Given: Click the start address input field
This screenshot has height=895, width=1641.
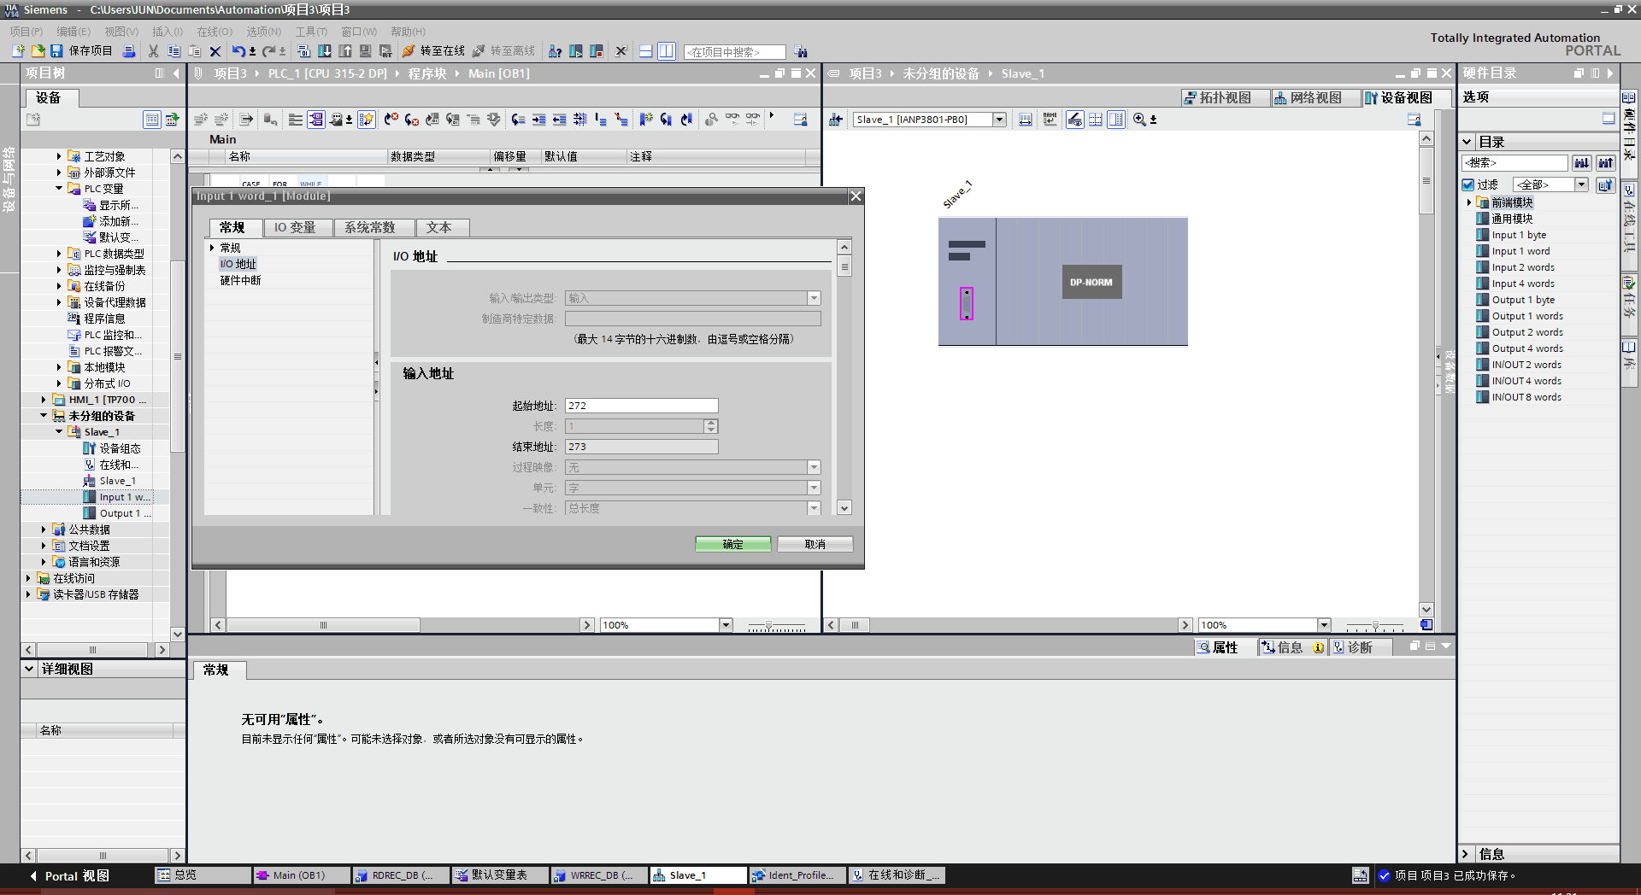Looking at the screenshot, I should click(x=641, y=406).
